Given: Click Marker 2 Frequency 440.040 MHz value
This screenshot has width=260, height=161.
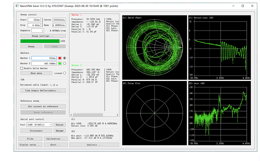Looking at the screenshot, I should [x=93, y=70].
